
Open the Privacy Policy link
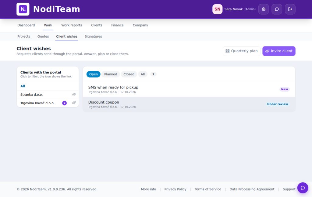(x=175, y=189)
